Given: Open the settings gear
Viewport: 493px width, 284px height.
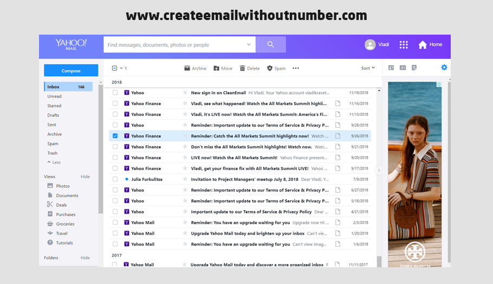Looking at the screenshot, I should [444, 67].
